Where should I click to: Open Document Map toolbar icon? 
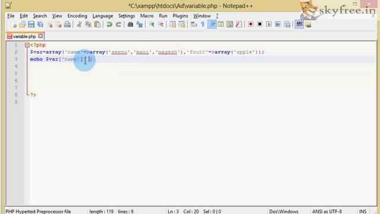[230, 24]
